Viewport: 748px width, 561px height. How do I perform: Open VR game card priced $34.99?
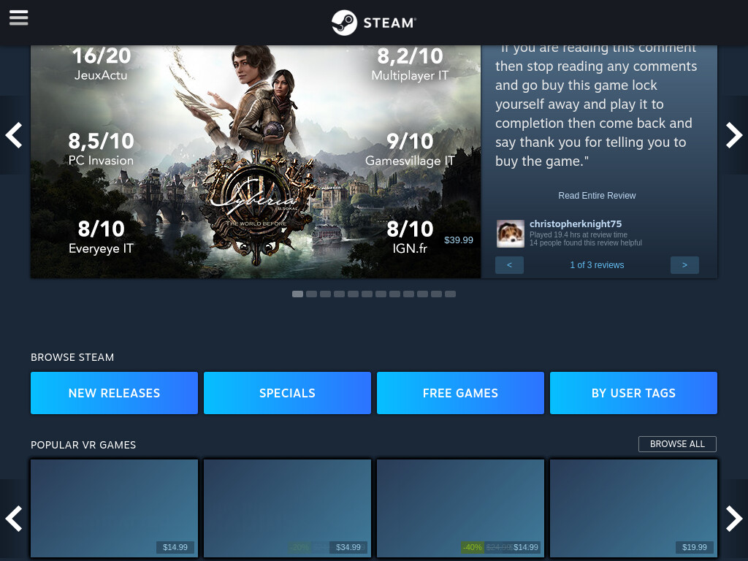tap(287, 508)
